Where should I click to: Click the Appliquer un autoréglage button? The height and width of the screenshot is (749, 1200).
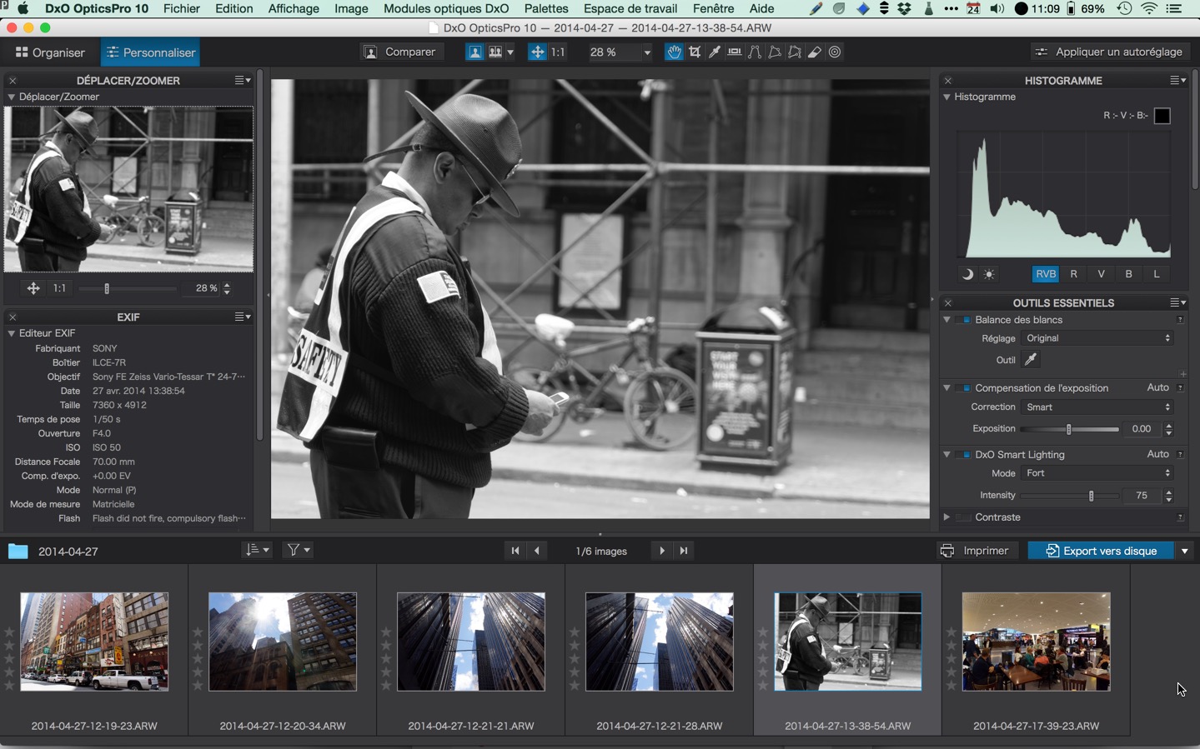coord(1109,52)
